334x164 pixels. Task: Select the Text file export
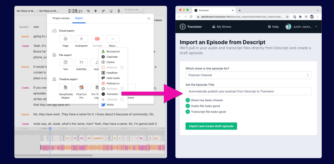click(65, 62)
